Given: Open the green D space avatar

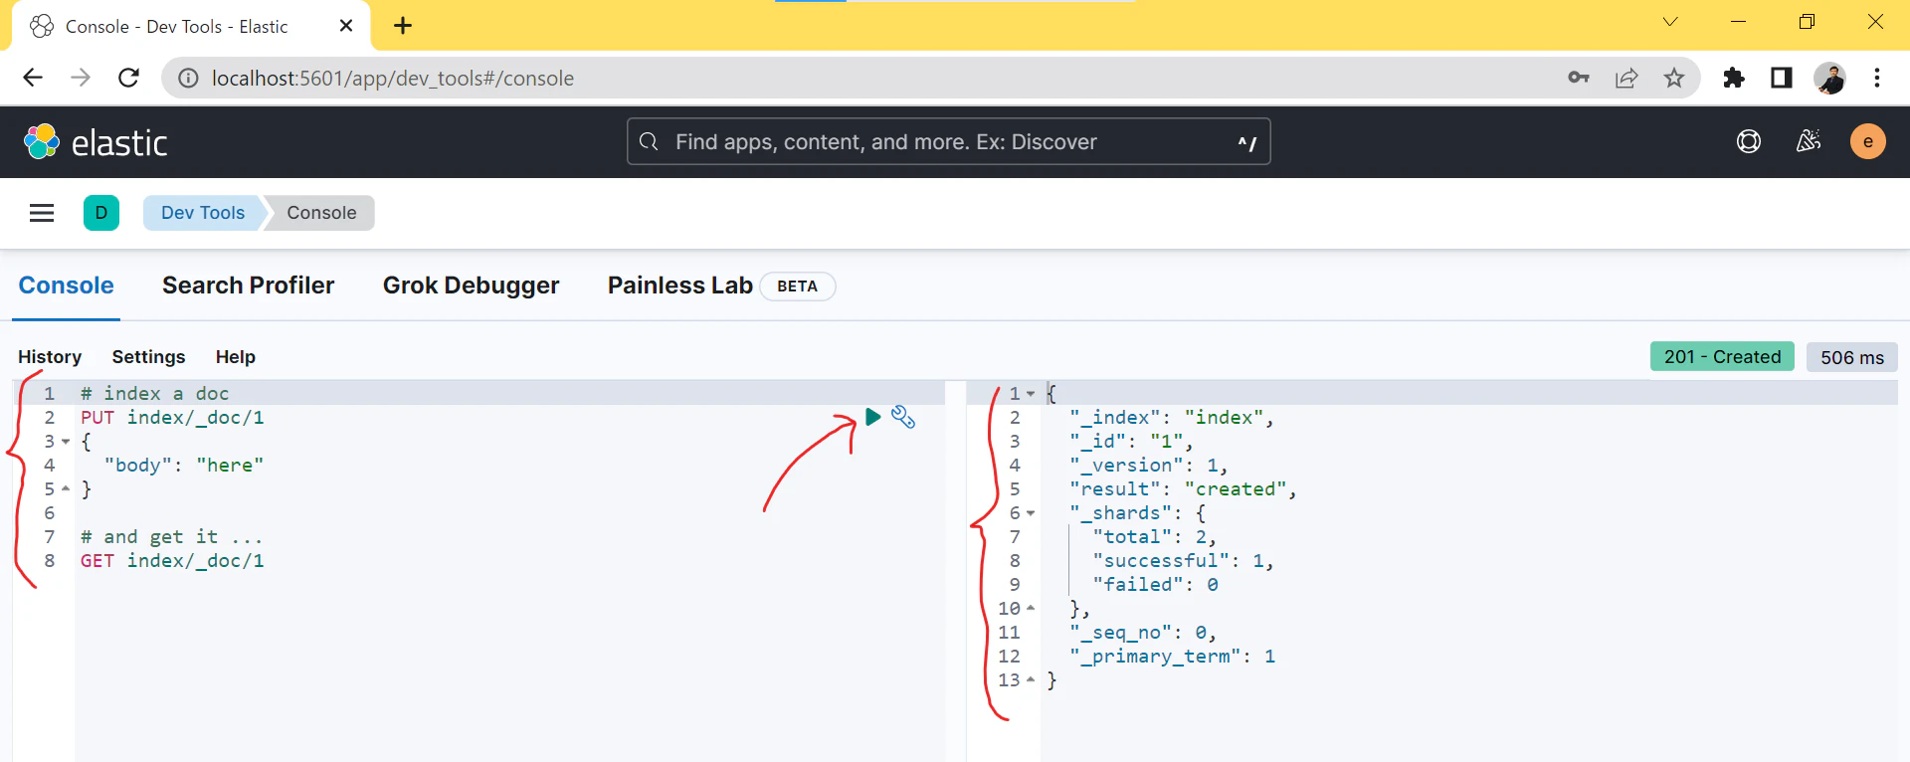Looking at the screenshot, I should [101, 213].
